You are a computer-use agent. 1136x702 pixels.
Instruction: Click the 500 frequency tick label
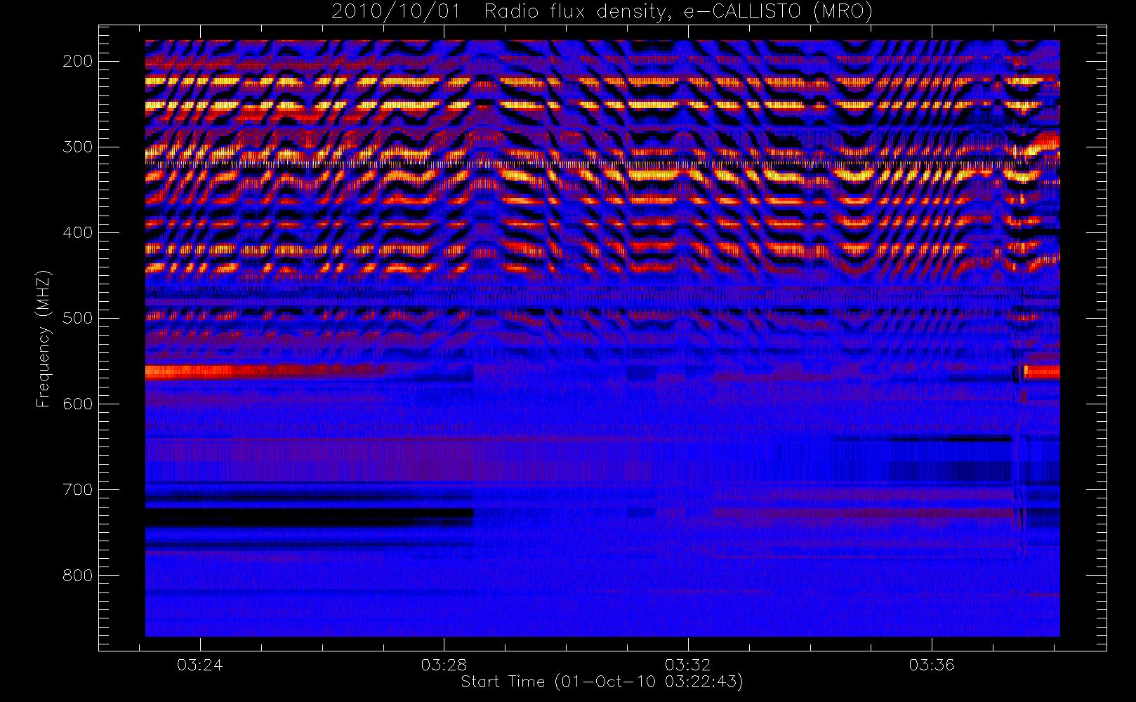pos(78,318)
